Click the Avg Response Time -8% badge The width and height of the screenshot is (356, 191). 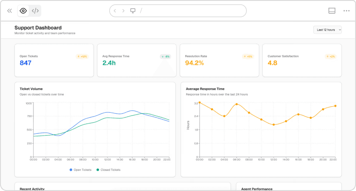[x=165, y=56]
